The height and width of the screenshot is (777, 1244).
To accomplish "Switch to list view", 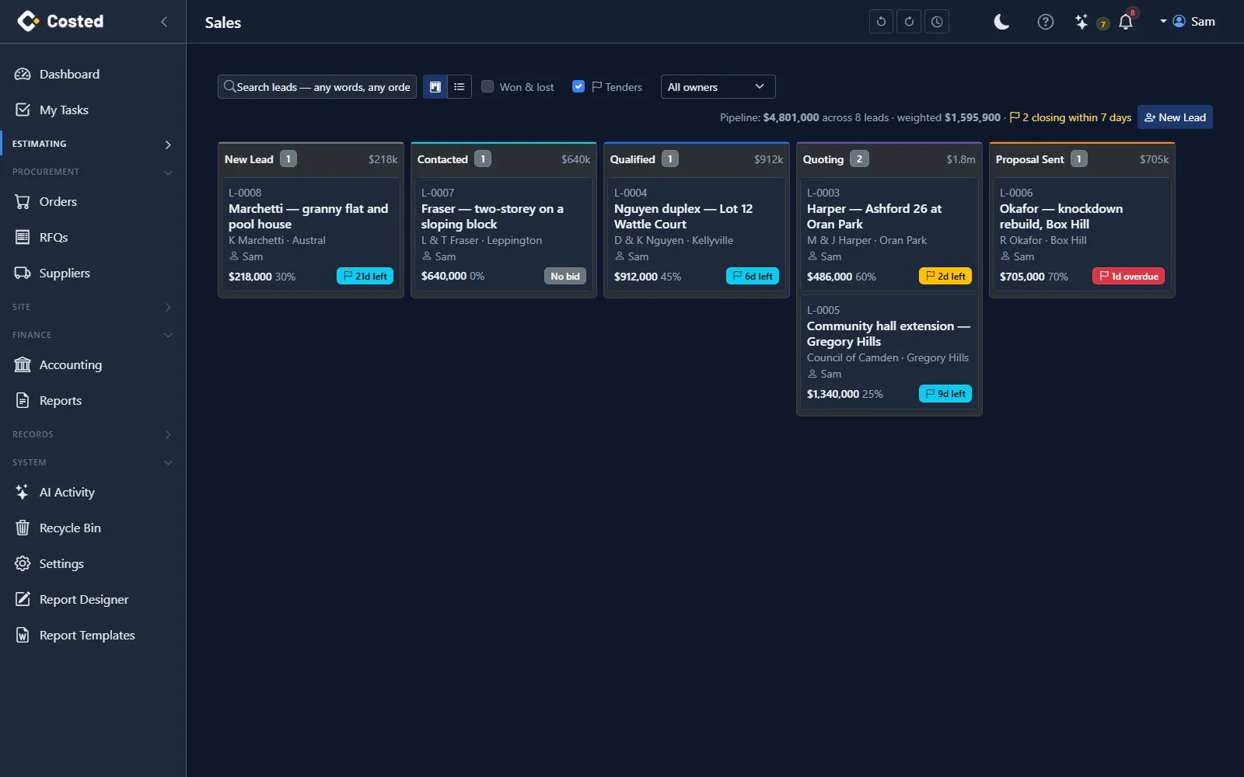I will pos(460,87).
